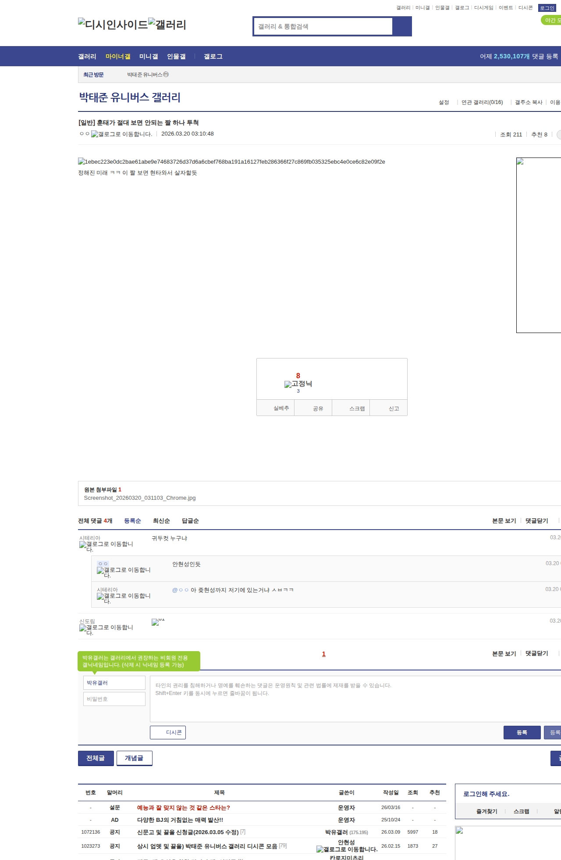
Task: Click the 실베추 button under the recommend box
Action: point(276,408)
